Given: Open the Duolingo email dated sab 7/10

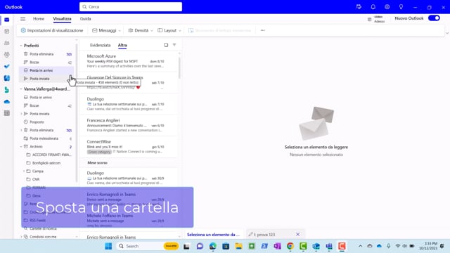Looking at the screenshot, I should pos(128,104).
